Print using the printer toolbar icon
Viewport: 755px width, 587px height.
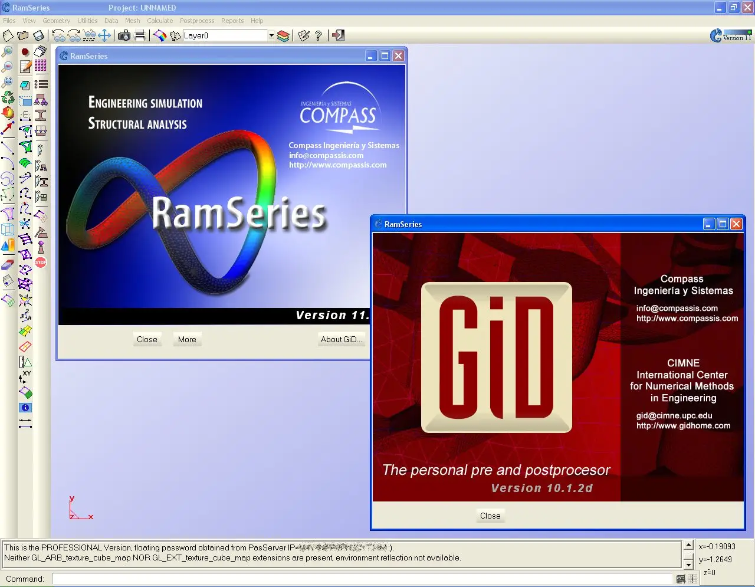pyautogui.click(x=140, y=35)
